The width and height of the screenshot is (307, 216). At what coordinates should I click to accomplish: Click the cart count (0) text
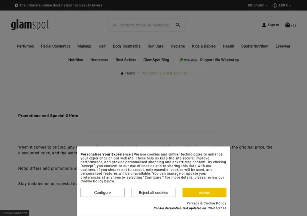293,25
